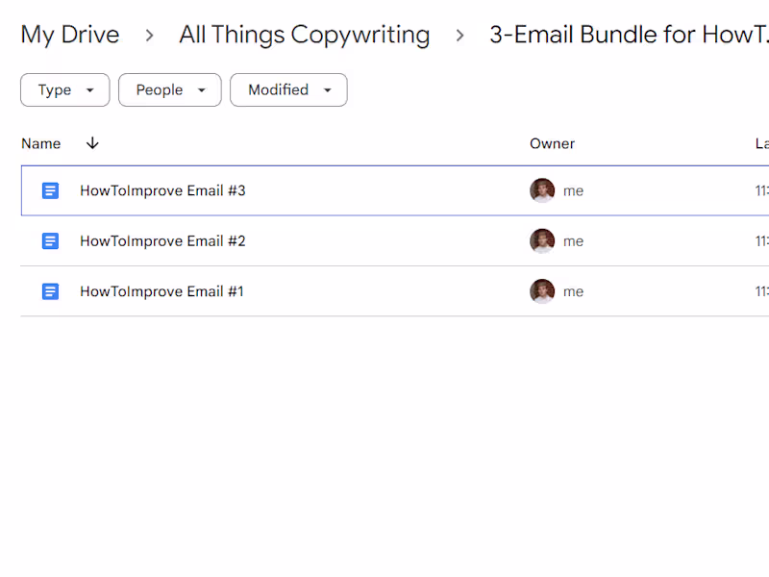Click breadcrumb chevron after All Things Copywriting
This screenshot has width=769, height=577.
coord(459,36)
